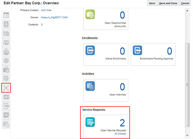Open the Relationships network sidebar icon
Screen dimensions: 193x139
tap(6, 88)
